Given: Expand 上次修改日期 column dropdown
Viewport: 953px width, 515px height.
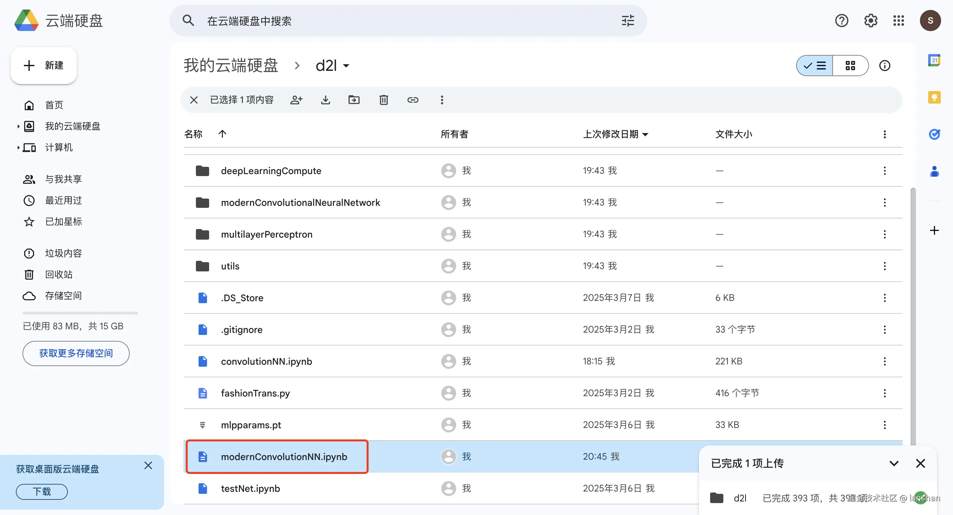Looking at the screenshot, I should pos(646,134).
